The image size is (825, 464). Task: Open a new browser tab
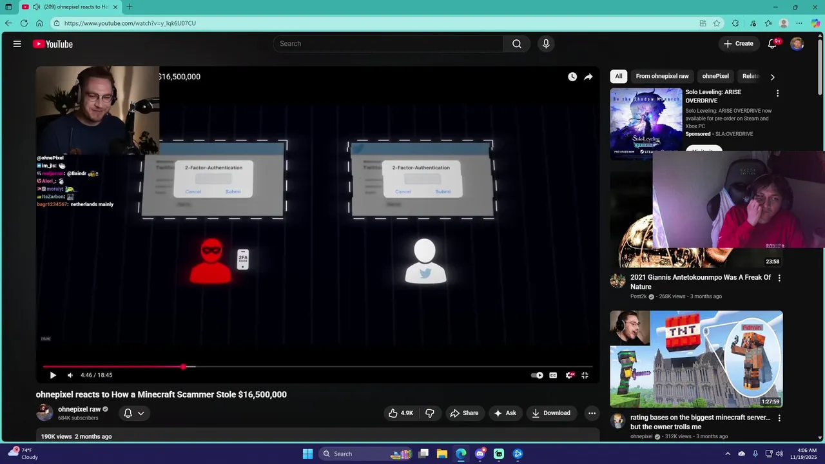(x=130, y=7)
